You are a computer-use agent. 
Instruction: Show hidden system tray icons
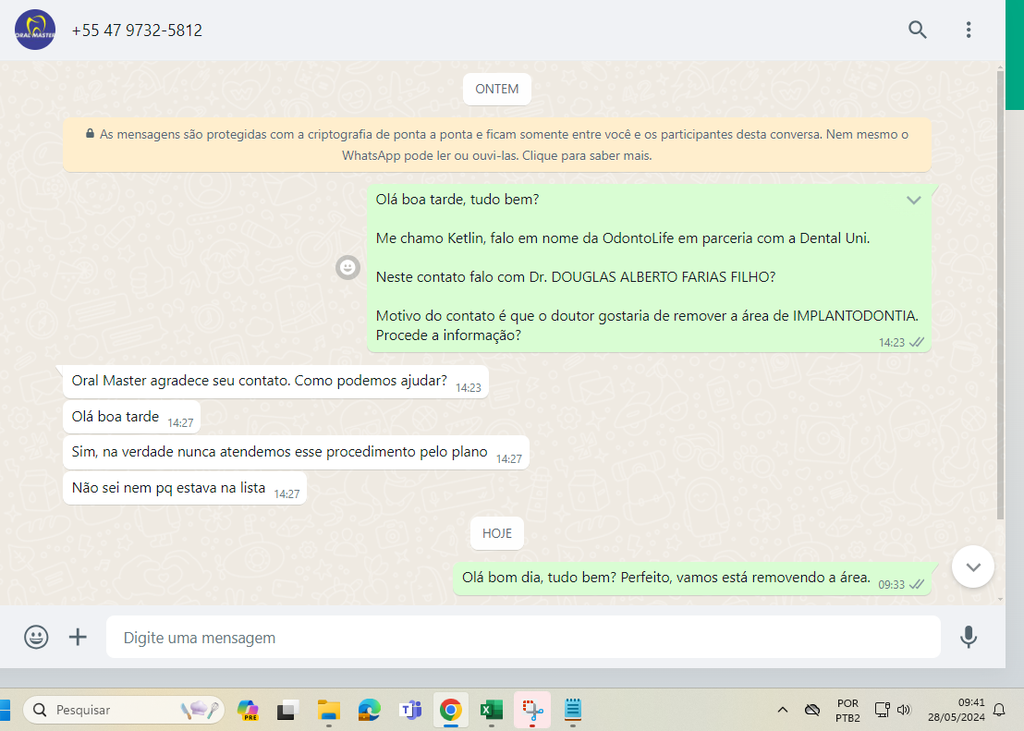(x=783, y=710)
